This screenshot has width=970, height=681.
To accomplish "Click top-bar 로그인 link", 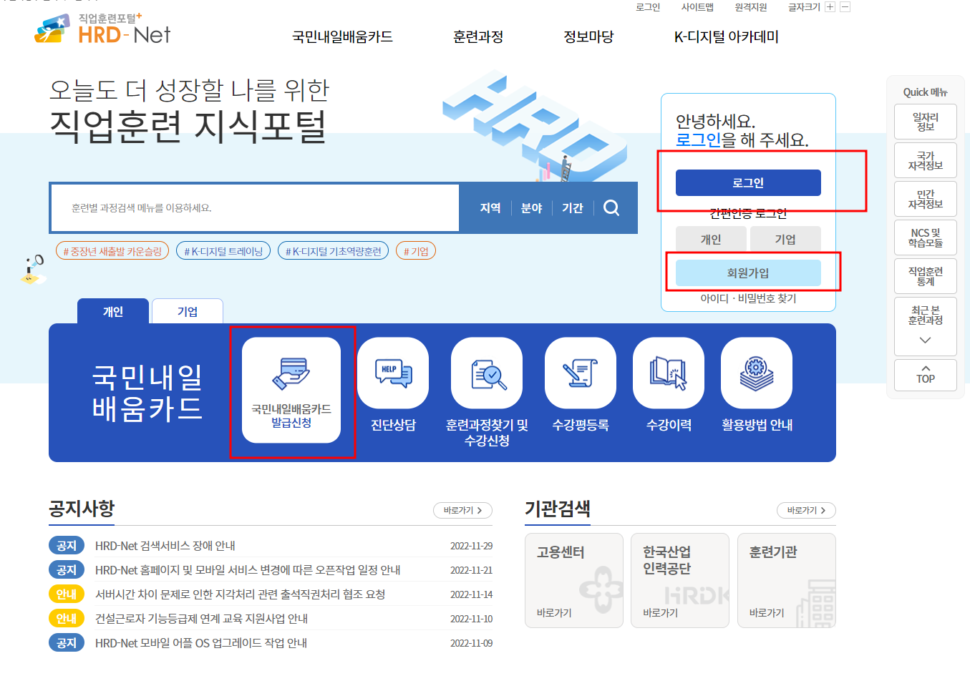I will [648, 7].
